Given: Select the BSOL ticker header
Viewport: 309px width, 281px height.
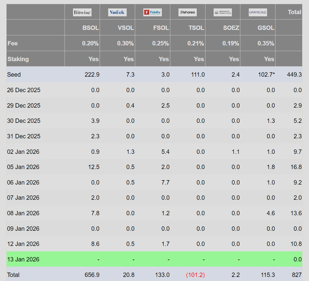Looking at the screenshot, I should pyautogui.click(x=90, y=28).
